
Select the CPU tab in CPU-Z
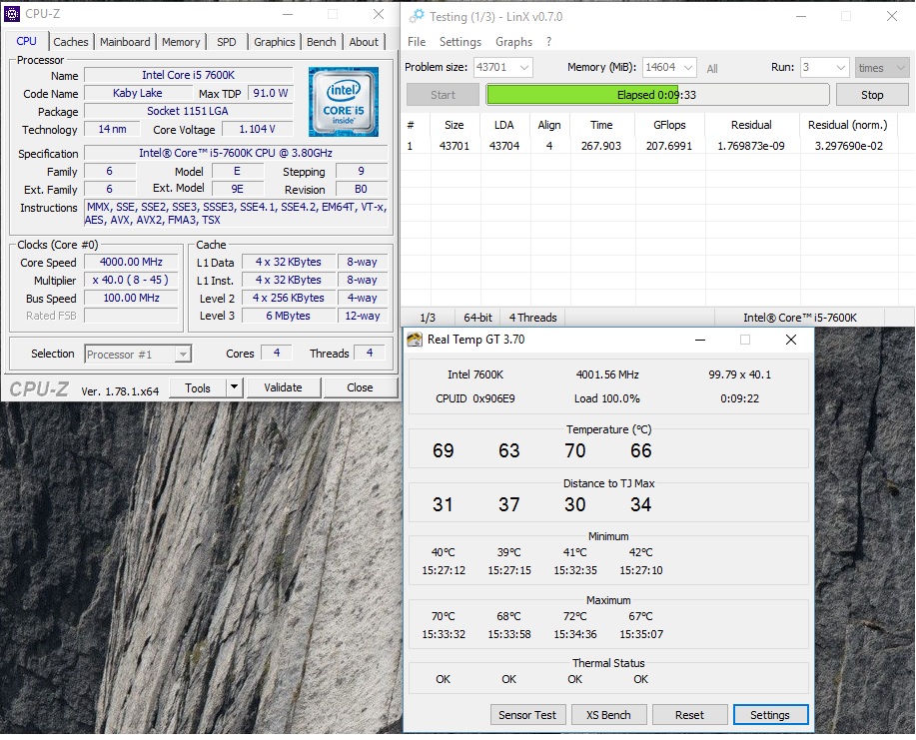click(26, 41)
